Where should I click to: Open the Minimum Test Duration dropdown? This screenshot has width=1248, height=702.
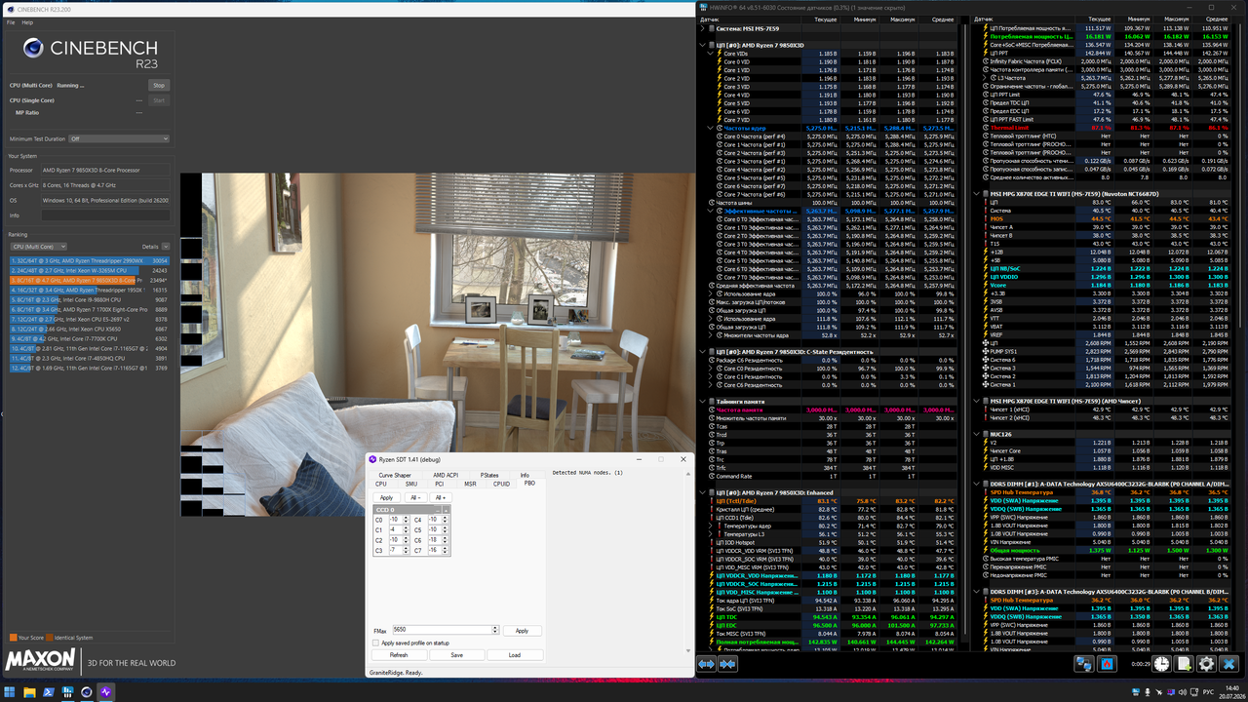tap(118, 138)
